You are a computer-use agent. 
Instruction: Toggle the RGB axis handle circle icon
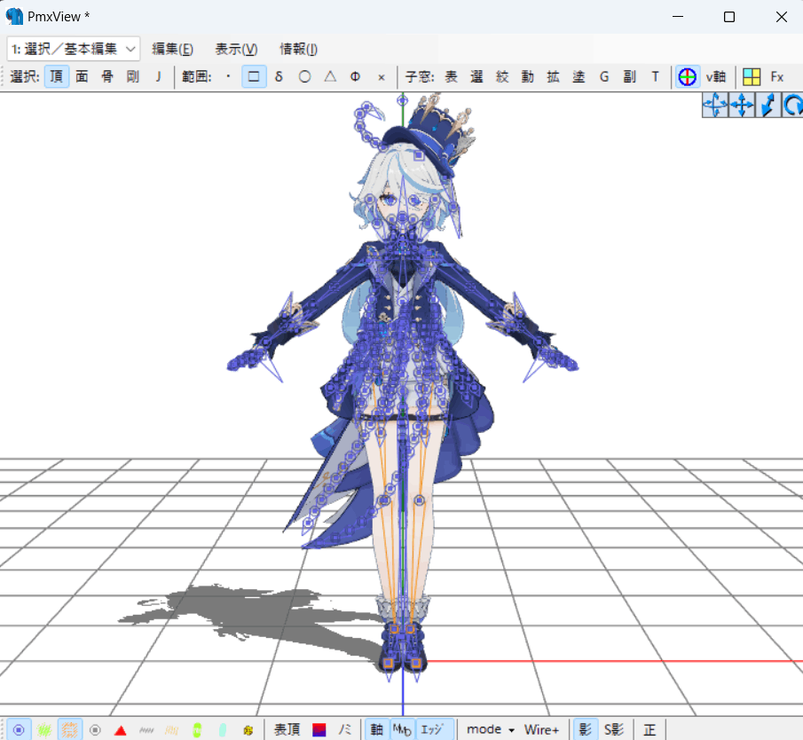tap(688, 77)
